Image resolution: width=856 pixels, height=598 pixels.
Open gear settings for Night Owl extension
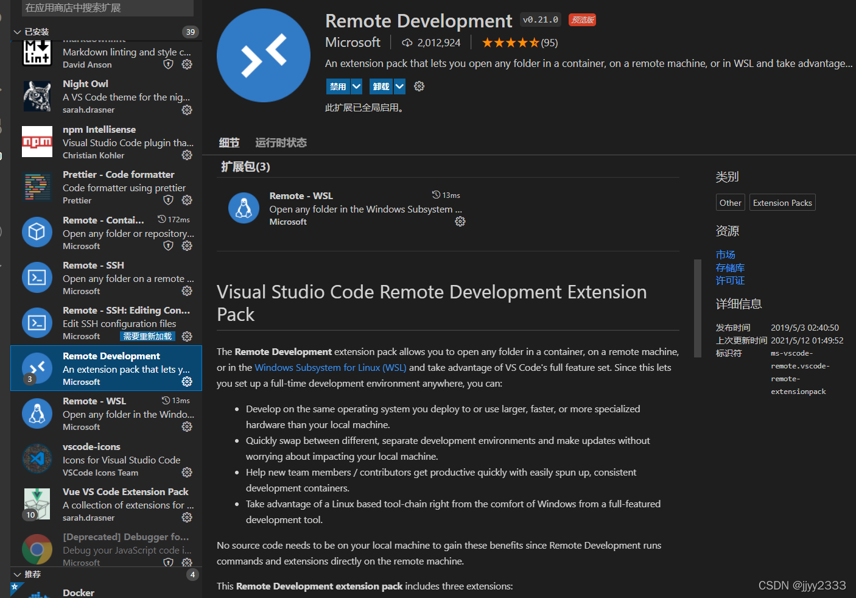[187, 110]
